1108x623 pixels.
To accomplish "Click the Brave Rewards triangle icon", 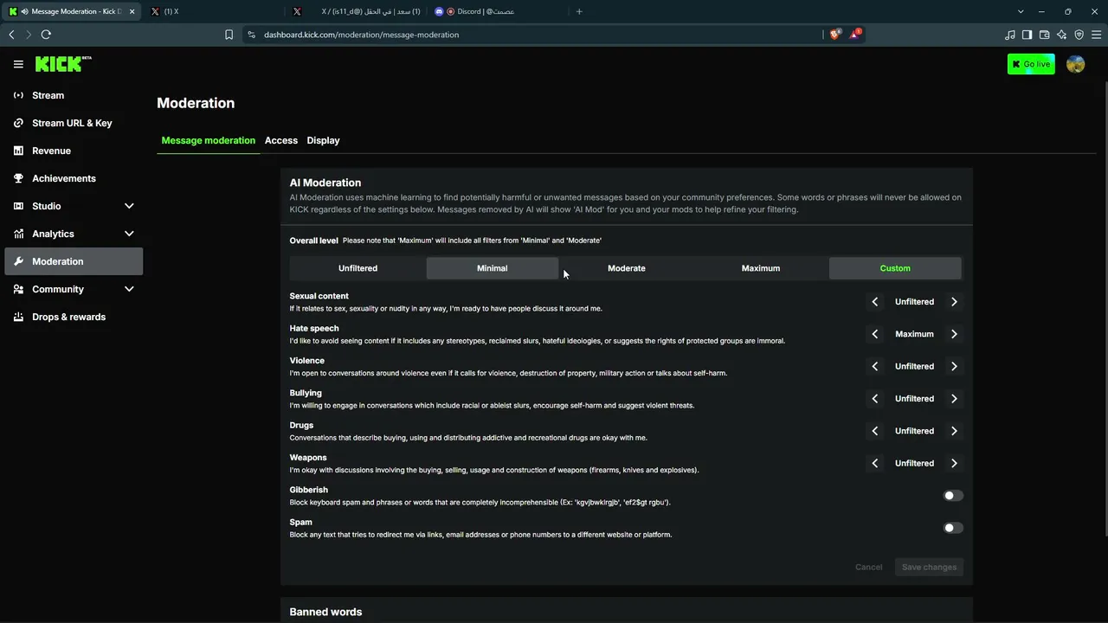I will (x=856, y=35).
